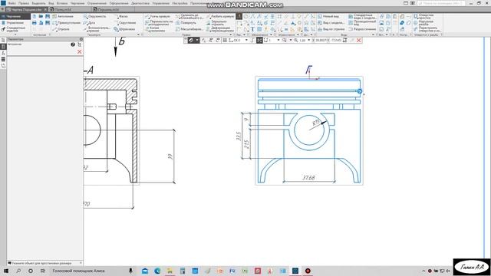This screenshot has width=491, height=276.
Task: Create a Новый вид
Action: coord(328,16)
